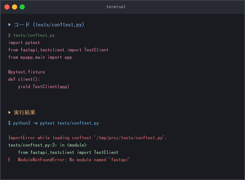This screenshot has height=180, width=245.
Task: Click the # tests/conftest.py comment line
Action: click(x=31, y=35)
